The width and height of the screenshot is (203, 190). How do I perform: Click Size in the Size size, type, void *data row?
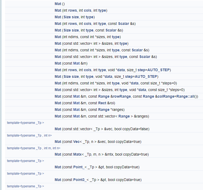[x=67, y=76]
